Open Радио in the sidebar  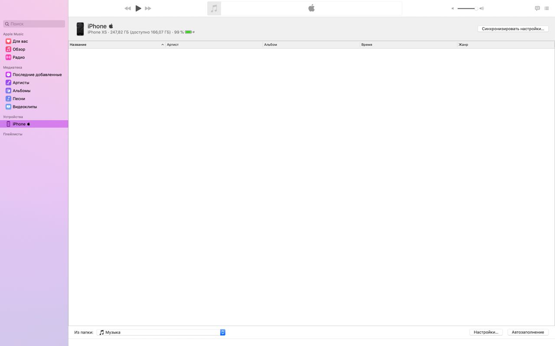click(x=34, y=57)
